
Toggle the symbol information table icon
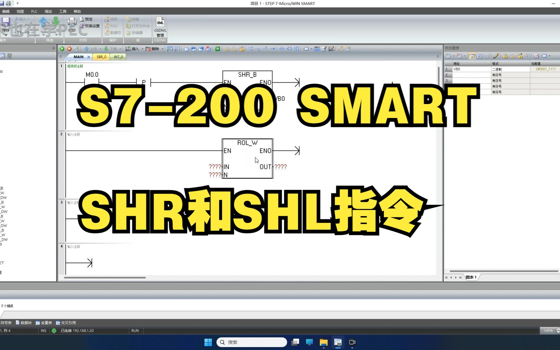pos(317,49)
